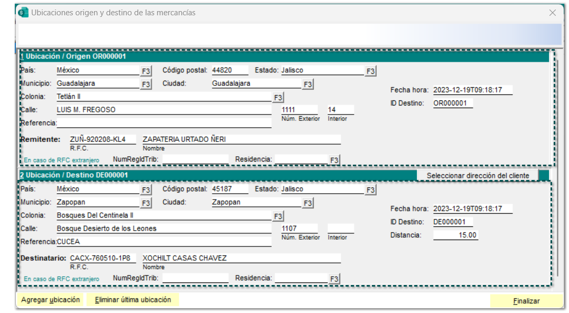Viewport: 569px width, 313px height.
Task: Open F3 lookup for origin Municipio
Action: pos(146,84)
